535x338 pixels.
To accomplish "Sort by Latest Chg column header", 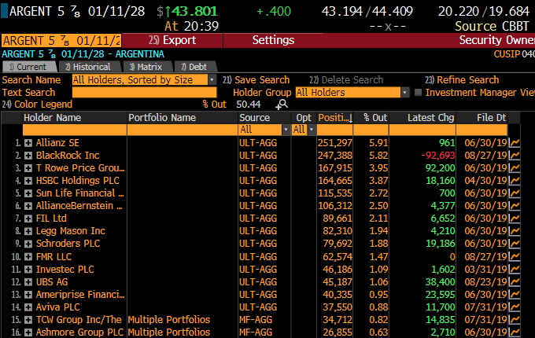I will tap(422, 118).
